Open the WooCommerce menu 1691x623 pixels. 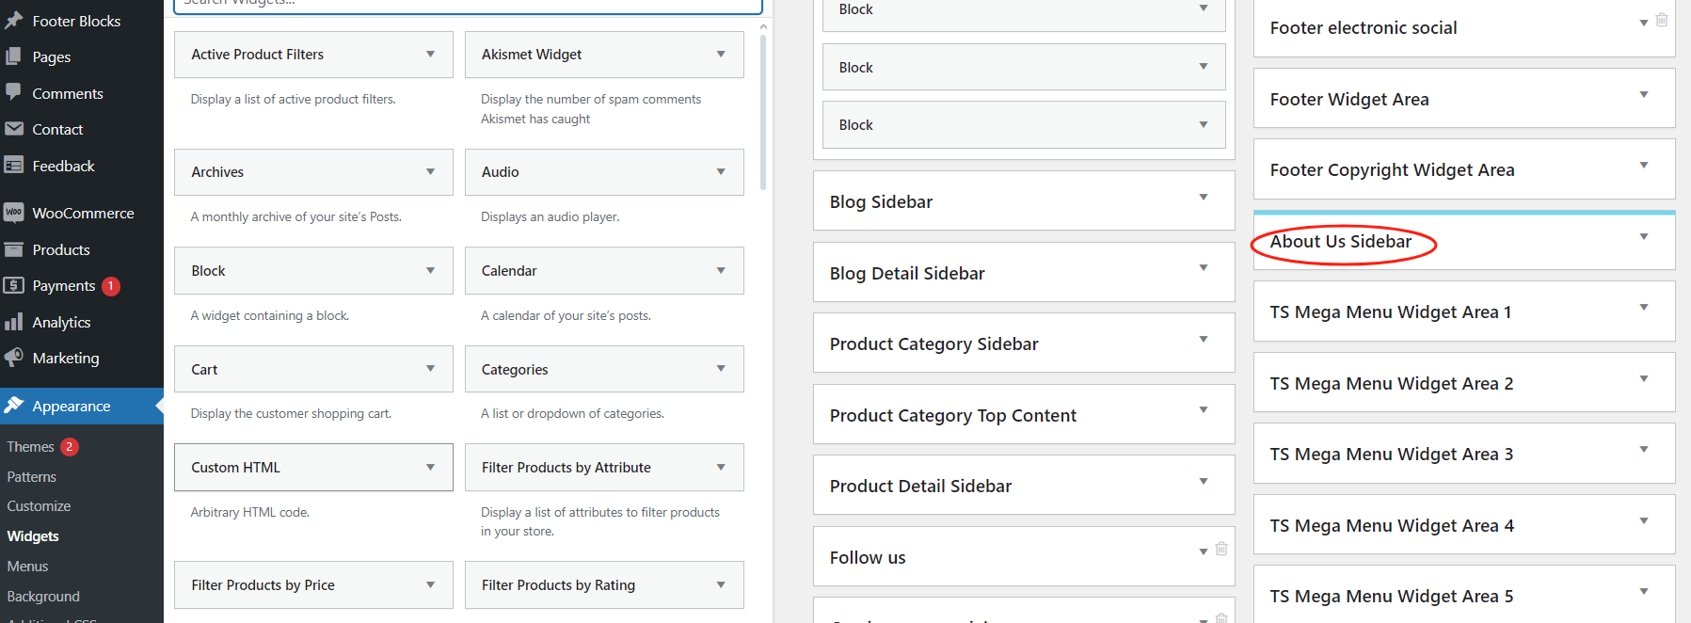[83, 214]
